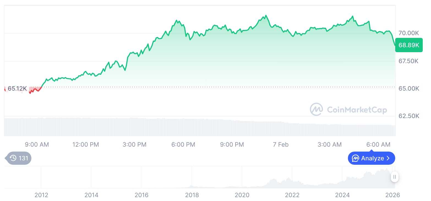This screenshot has height=201, width=431.
Task: Click the red segment of the price line
Action: 35,89
